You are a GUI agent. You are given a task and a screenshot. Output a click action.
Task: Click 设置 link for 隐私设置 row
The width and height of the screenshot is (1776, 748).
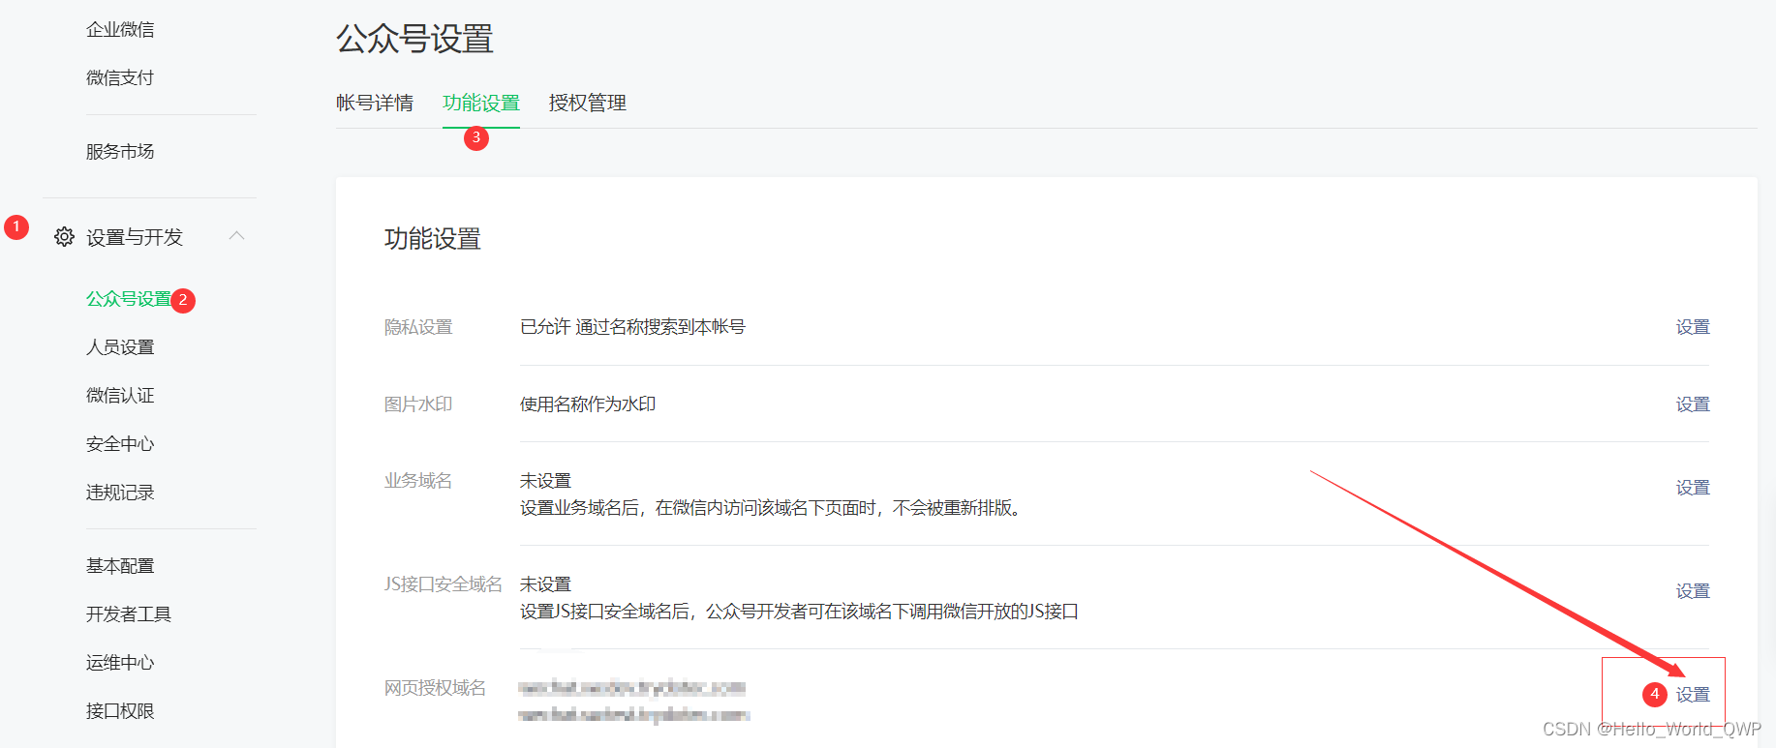[1693, 327]
